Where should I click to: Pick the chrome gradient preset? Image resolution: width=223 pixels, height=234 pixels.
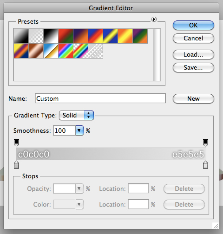coord(51,51)
